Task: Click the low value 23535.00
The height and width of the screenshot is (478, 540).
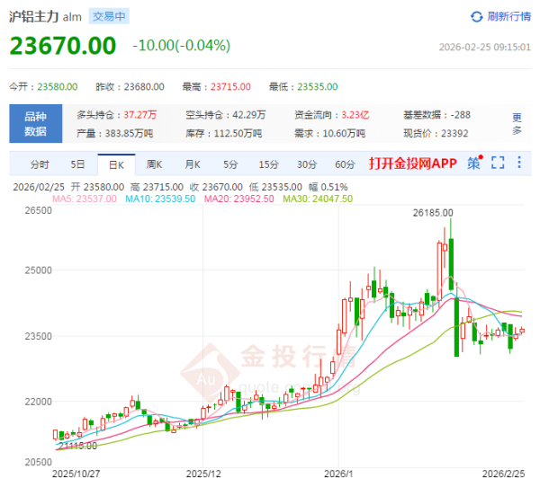Action: pos(318,86)
